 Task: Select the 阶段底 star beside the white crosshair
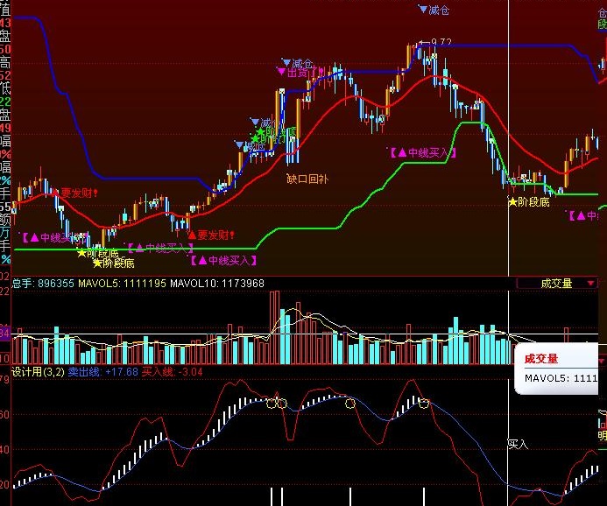click(529, 201)
